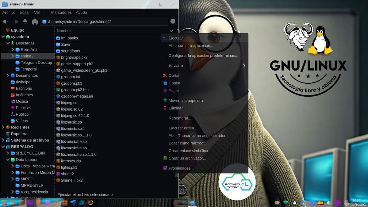Viewport: 368px width, 207px height.
Task: Click the Escritorio folder icon in sidebar
Action: pyautogui.click(x=13, y=88)
